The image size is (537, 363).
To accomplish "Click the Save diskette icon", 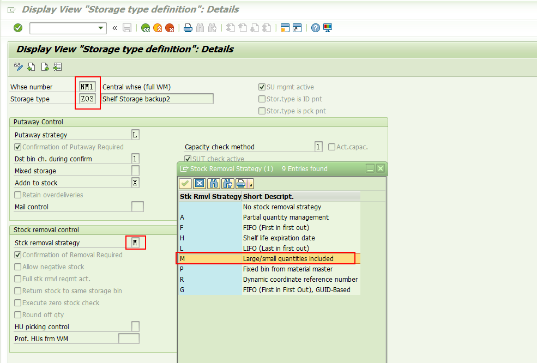I will click(x=127, y=28).
